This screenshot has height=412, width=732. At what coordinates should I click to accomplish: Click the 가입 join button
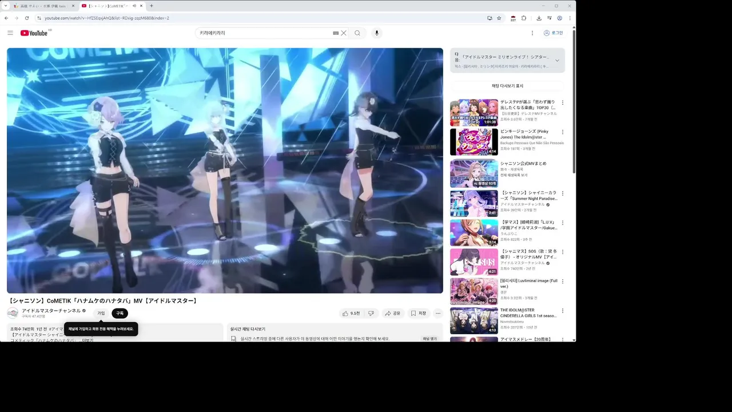click(101, 313)
